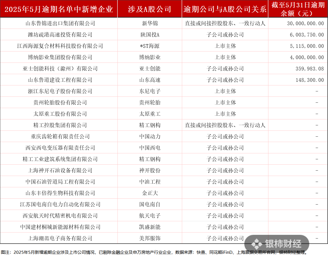Select the company 山东鲁锦进出口集团有限公司
The width and height of the screenshot is (328, 262).
click(x=59, y=23)
